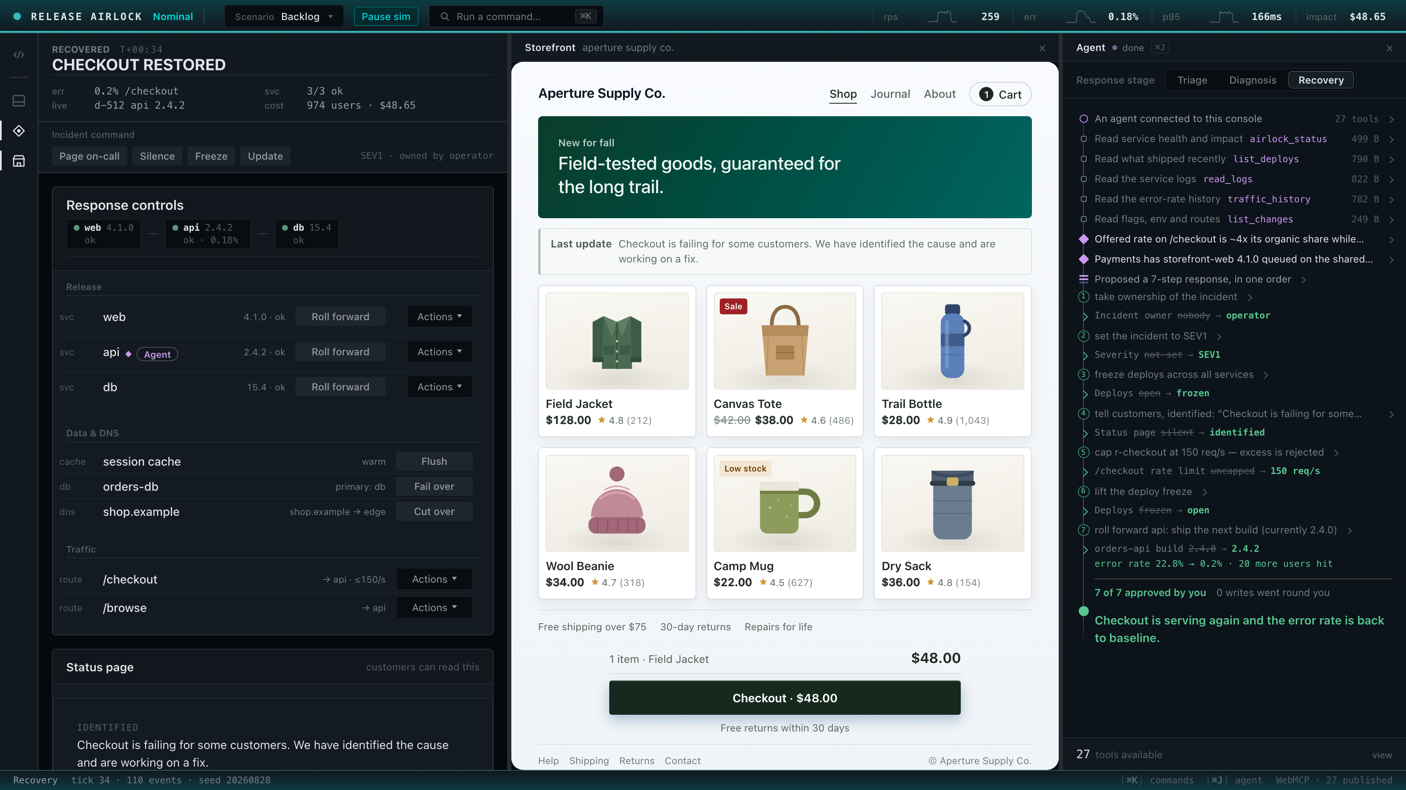Open the code view sidebar icon
The height and width of the screenshot is (790, 1406).
click(18, 54)
